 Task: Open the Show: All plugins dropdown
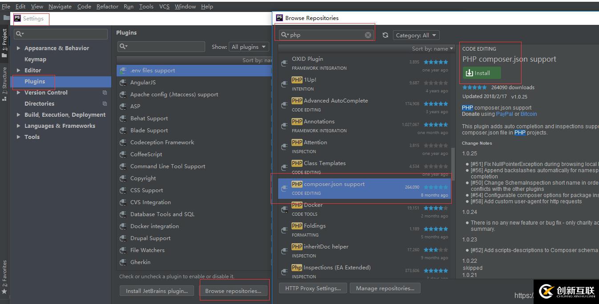(249, 47)
